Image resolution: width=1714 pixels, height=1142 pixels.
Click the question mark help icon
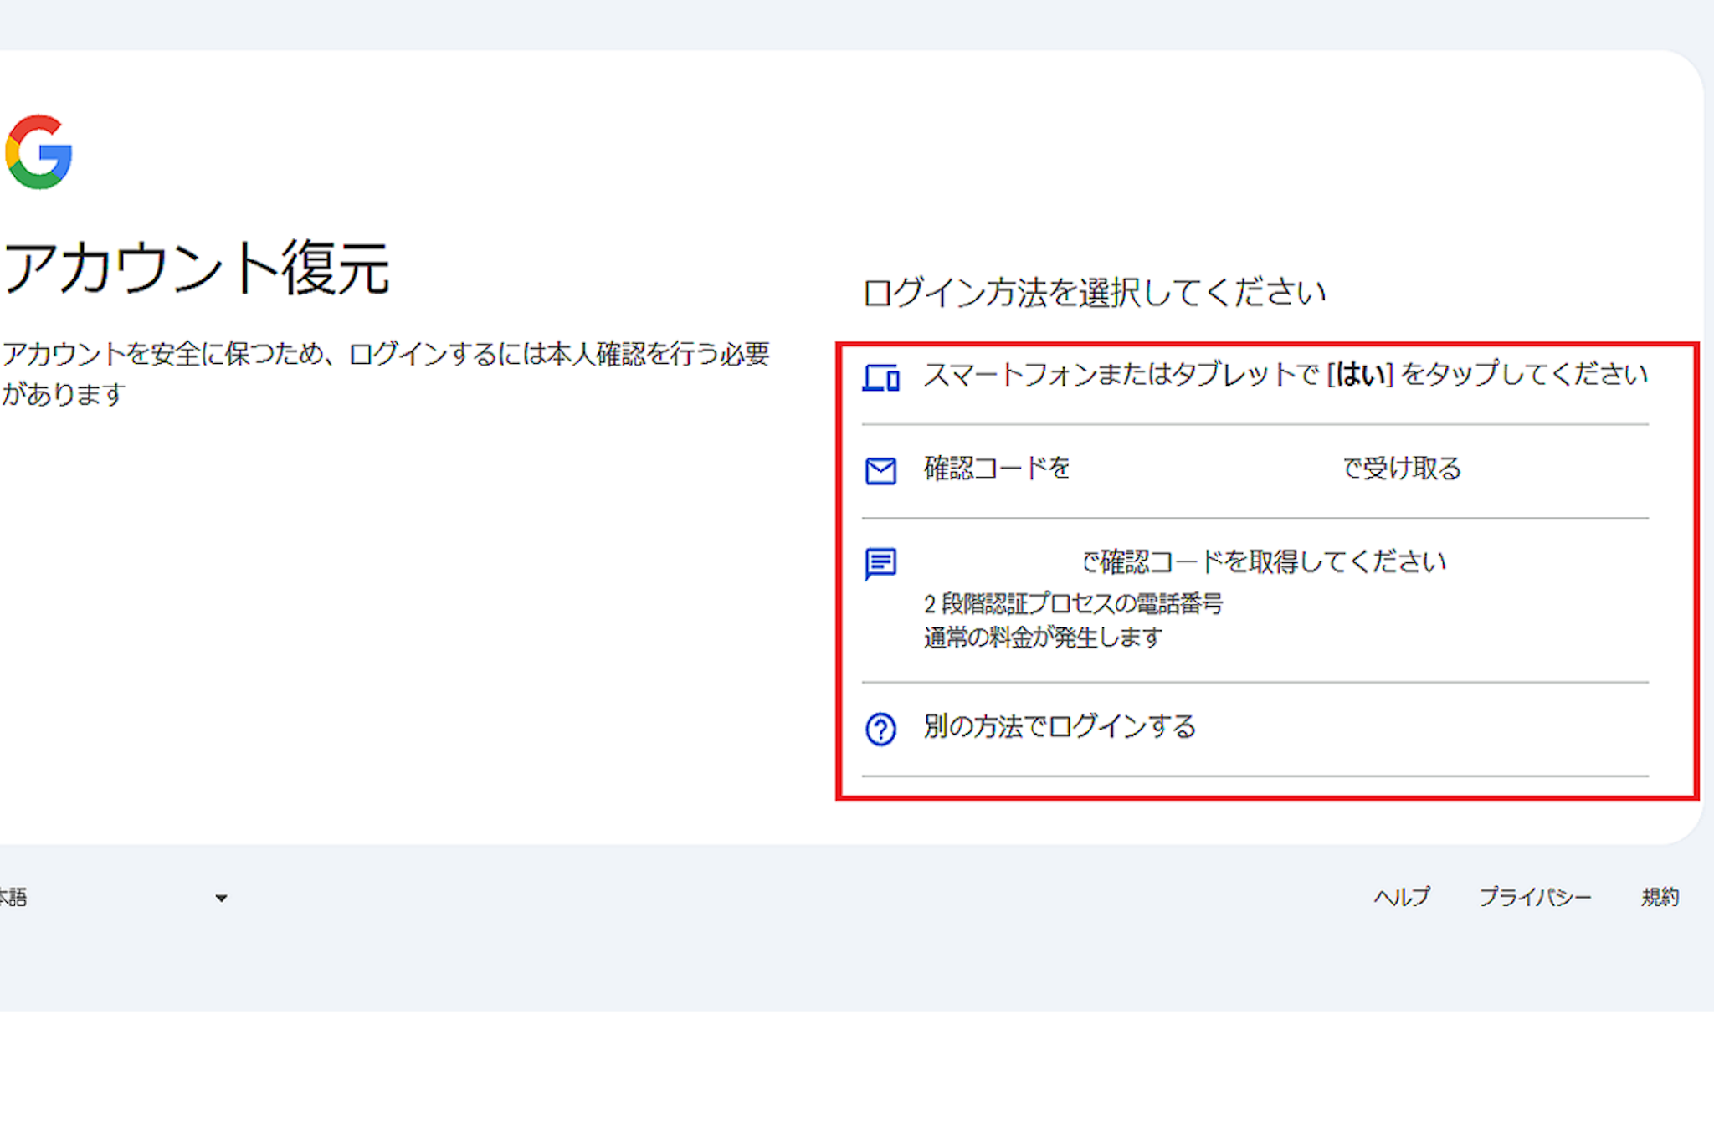click(x=880, y=729)
